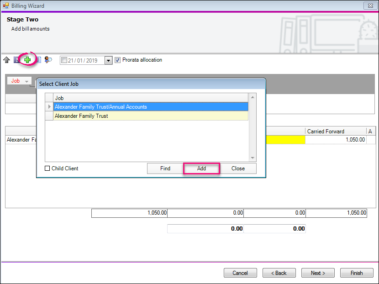This screenshot has width=379, height=284.
Task: Click the job list scrollbar down arrow
Action: coord(253,158)
